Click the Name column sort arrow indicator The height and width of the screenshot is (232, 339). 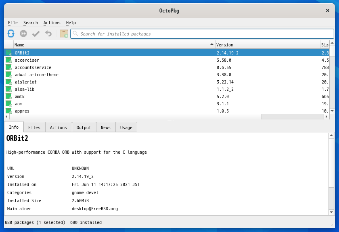point(211,44)
